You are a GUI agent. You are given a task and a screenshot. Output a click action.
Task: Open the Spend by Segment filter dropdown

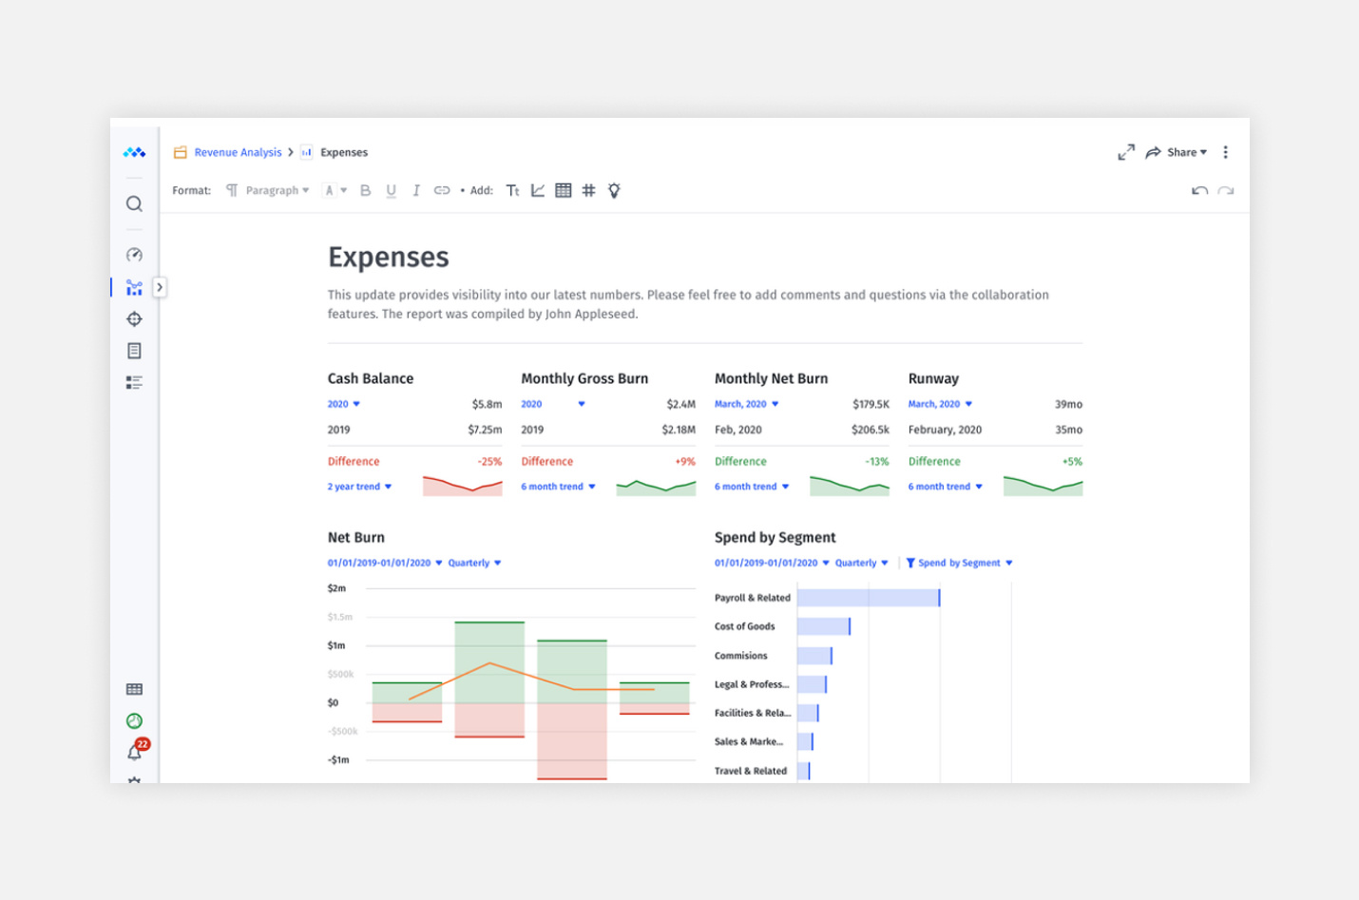(x=960, y=563)
